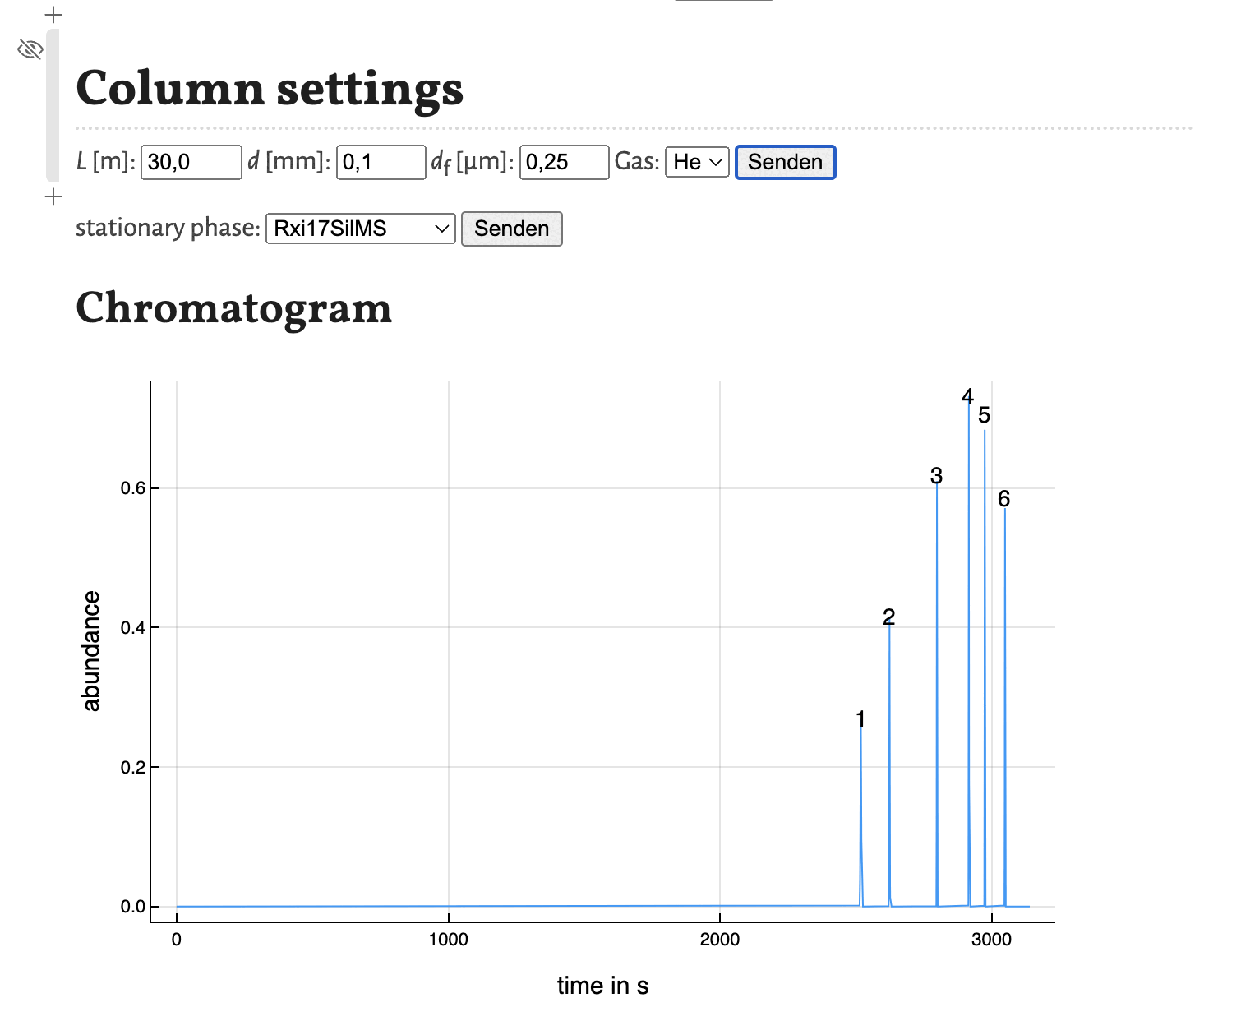The height and width of the screenshot is (1021, 1241).
Task: Click the L [m] column length field
Action: pyautogui.click(x=191, y=162)
